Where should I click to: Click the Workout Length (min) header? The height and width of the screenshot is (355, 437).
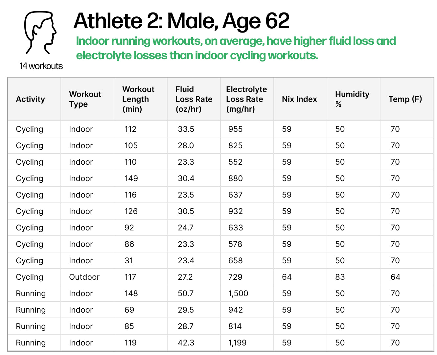[x=138, y=99]
